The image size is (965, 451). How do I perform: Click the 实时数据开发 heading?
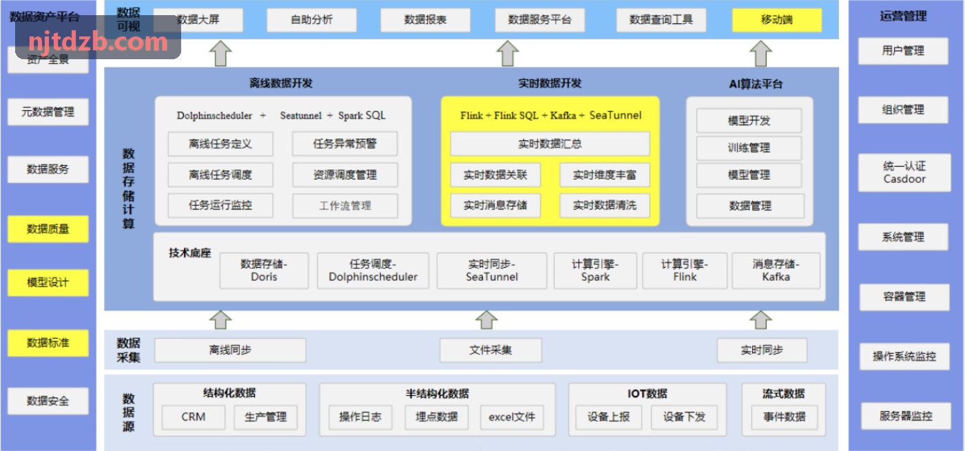(x=550, y=83)
